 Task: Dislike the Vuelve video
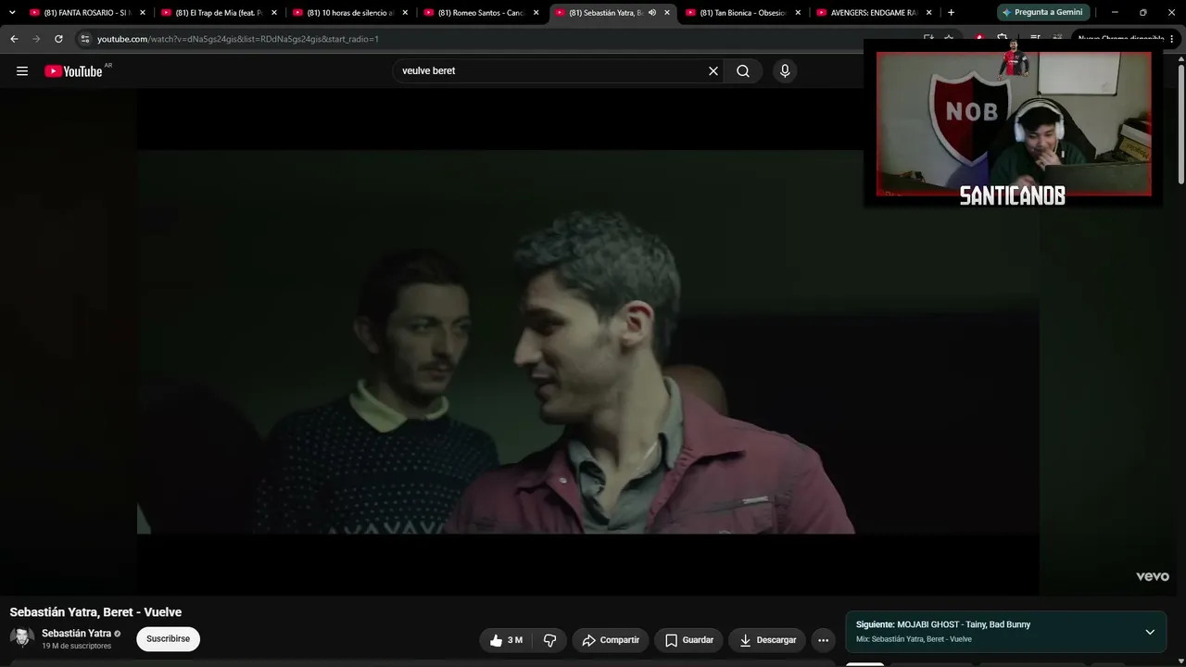[549, 640]
